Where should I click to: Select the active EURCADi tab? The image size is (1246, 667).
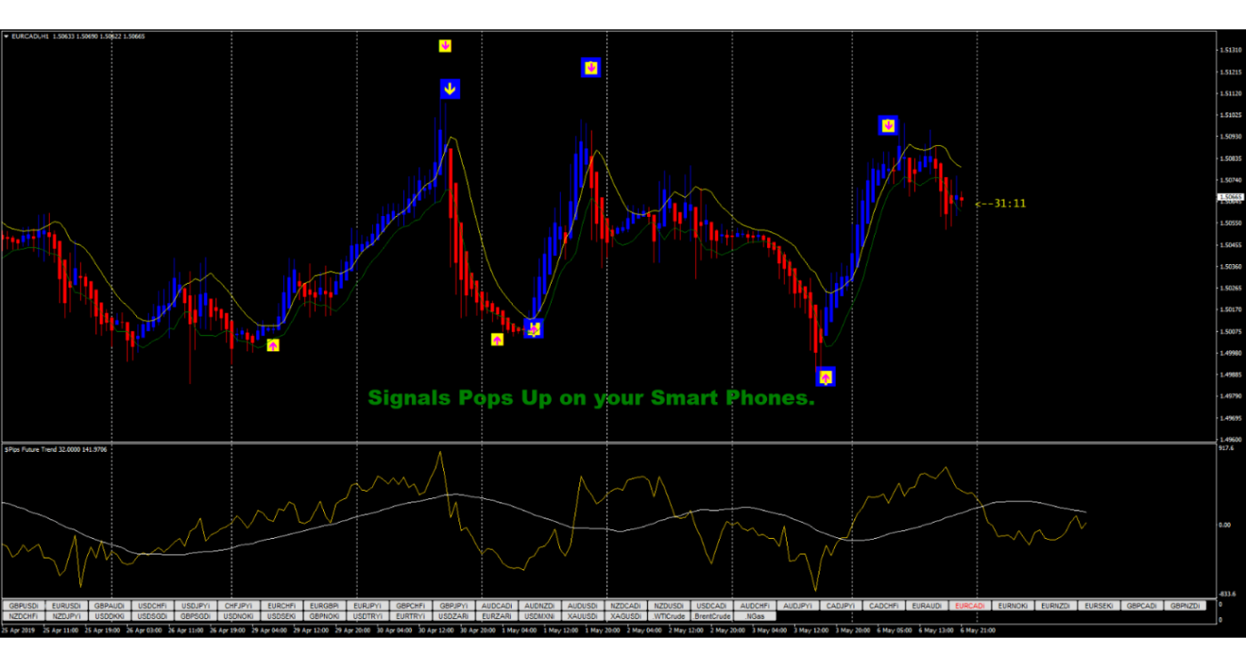pyautogui.click(x=969, y=606)
